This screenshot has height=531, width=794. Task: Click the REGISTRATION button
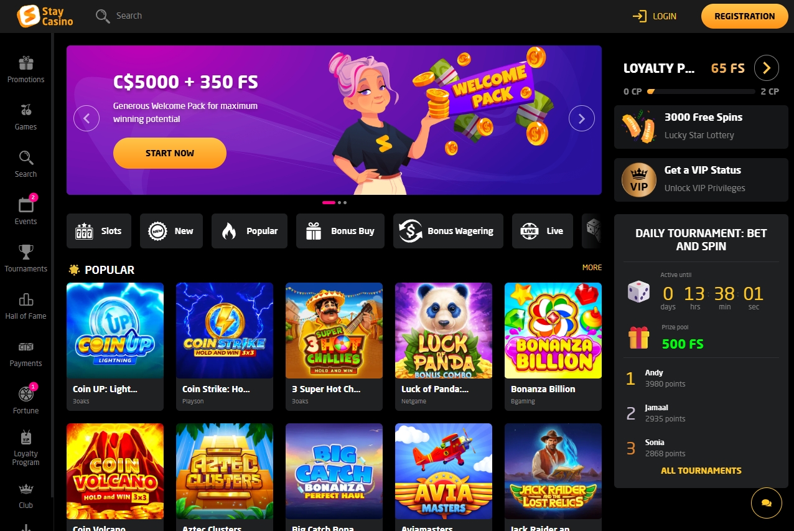(x=744, y=16)
